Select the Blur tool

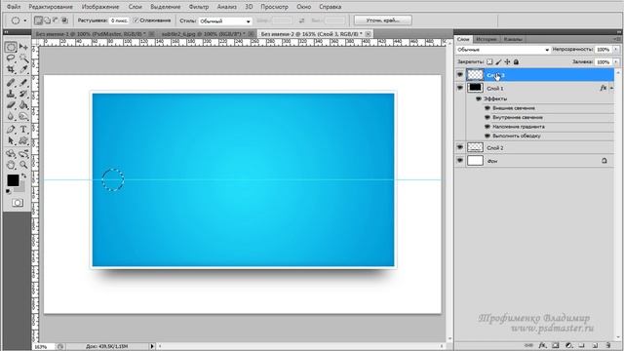point(11,117)
